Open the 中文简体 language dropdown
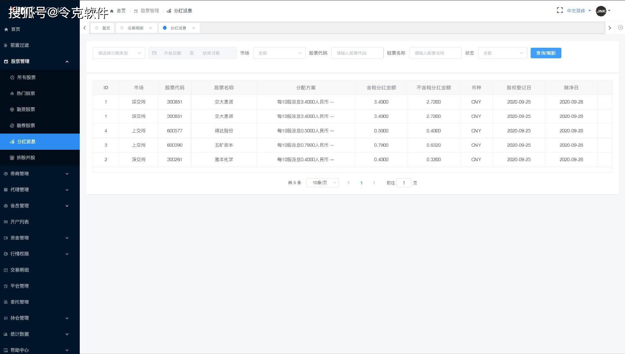 (x=579, y=11)
